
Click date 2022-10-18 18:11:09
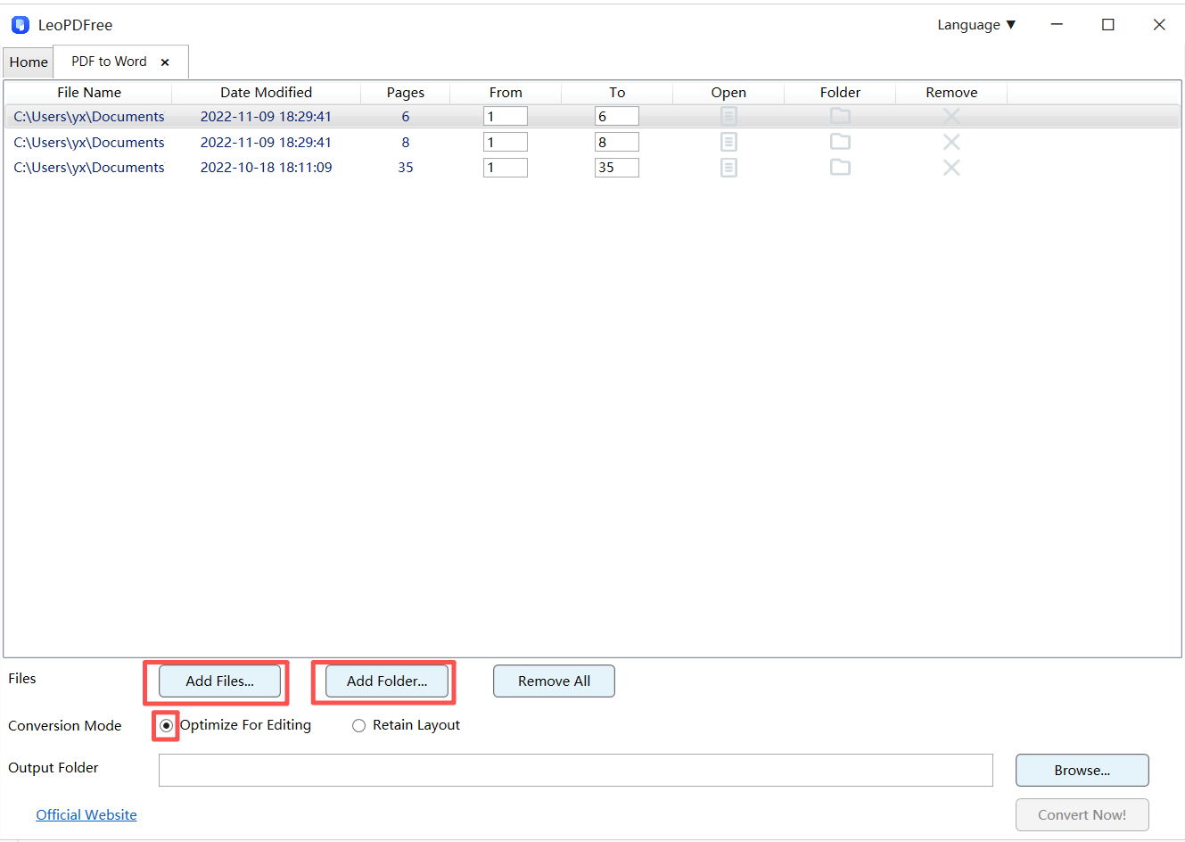tap(266, 168)
